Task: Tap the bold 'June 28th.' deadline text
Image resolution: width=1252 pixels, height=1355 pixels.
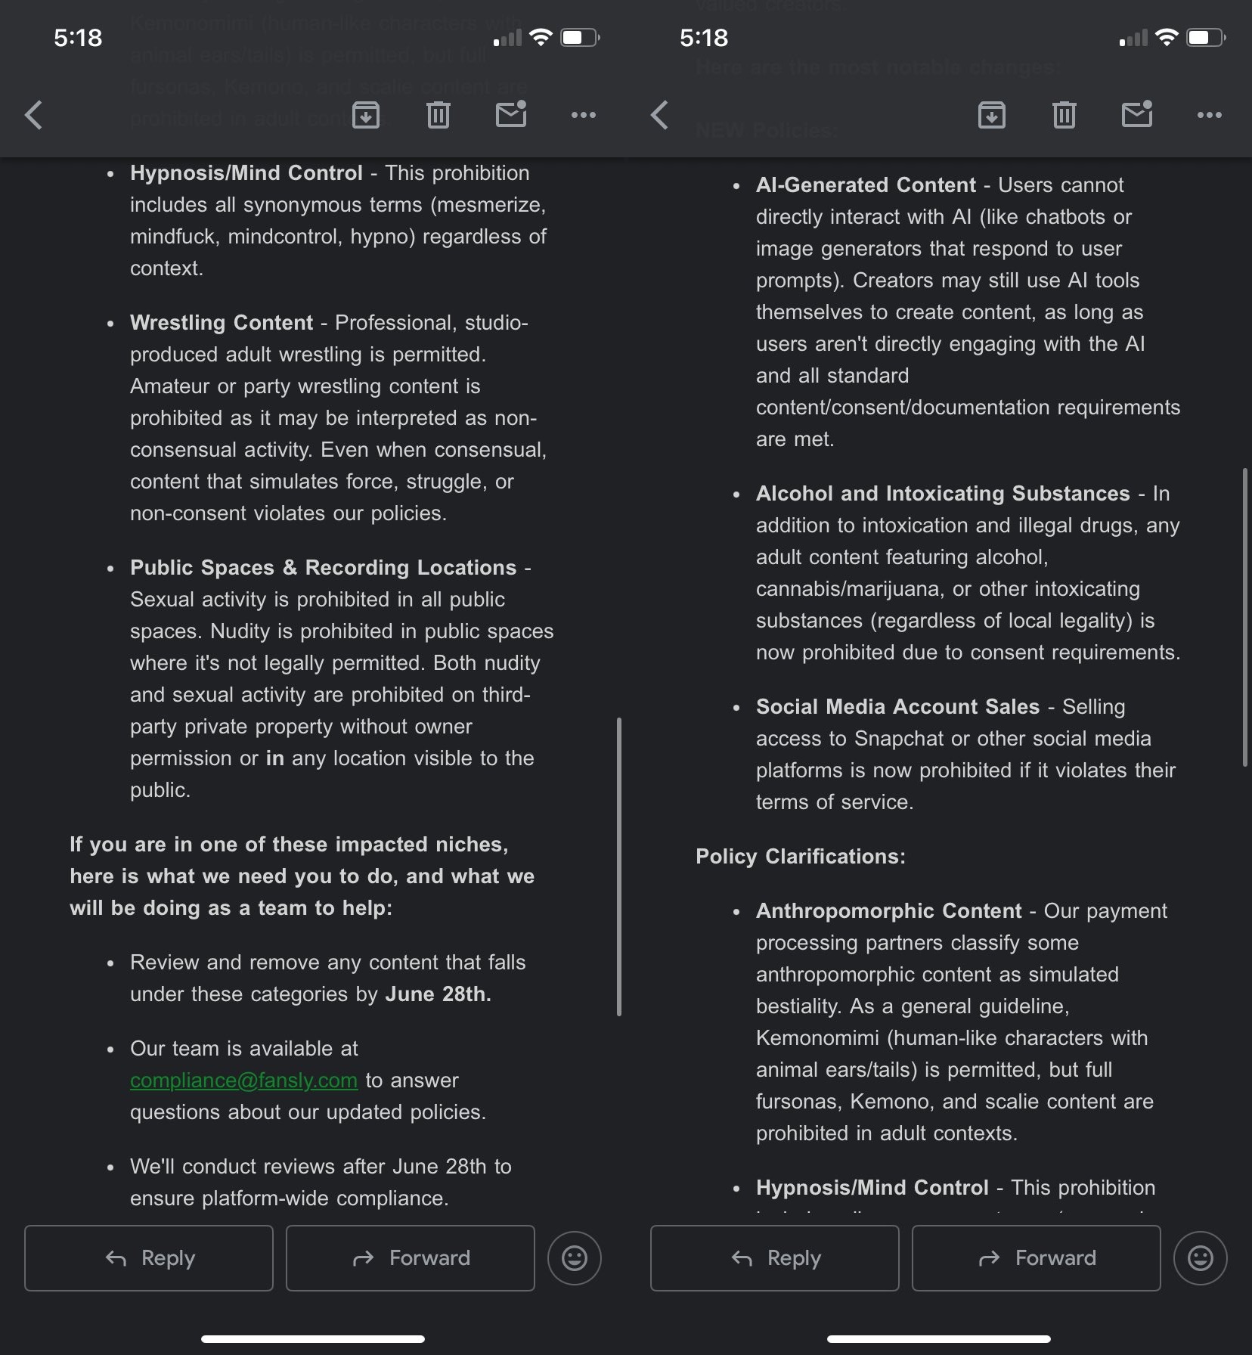Action: point(439,994)
